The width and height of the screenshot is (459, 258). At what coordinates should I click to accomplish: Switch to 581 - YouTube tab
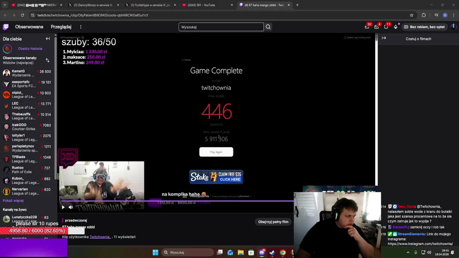pos(207,5)
